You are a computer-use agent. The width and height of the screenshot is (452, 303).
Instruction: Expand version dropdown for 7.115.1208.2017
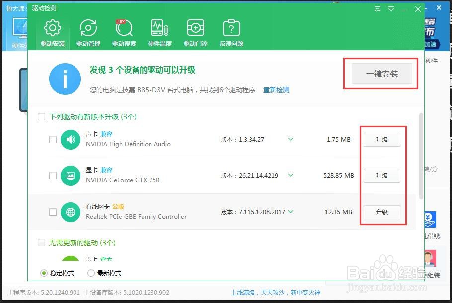click(x=291, y=212)
